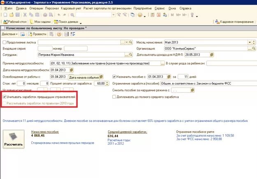Image resolution: width=257 pixels, height=179 pixels.
Task: Click magnifier icon next to Организация field
Action: (254, 49)
